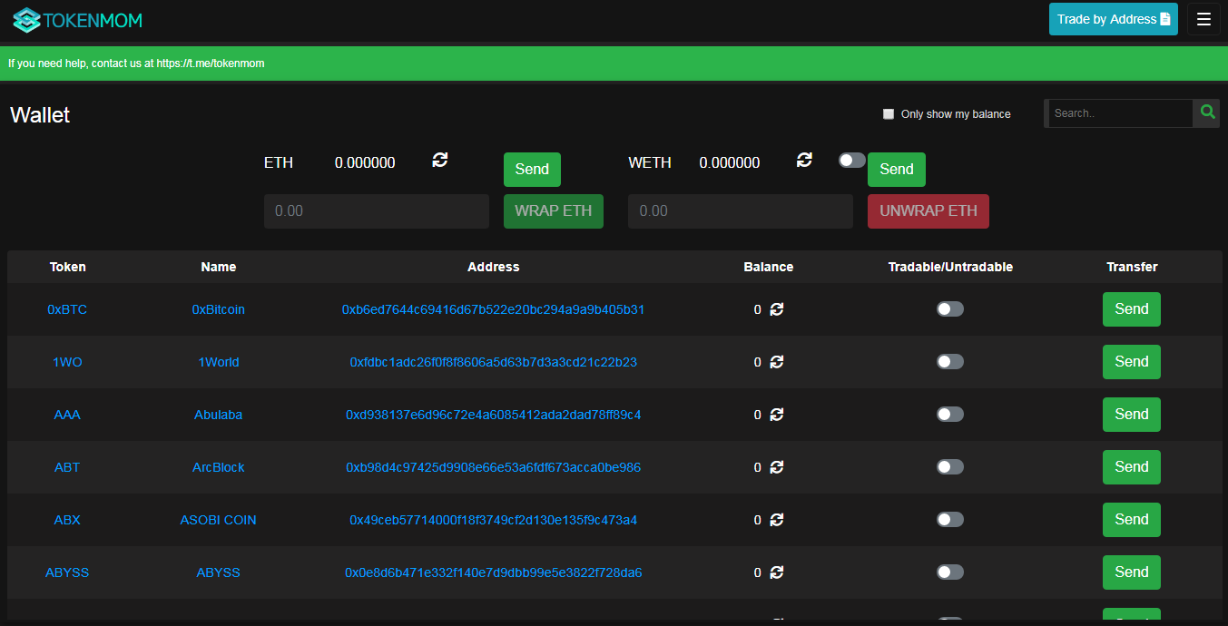Refresh the ABYSS balance
1228x626 pixels.
point(777,572)
